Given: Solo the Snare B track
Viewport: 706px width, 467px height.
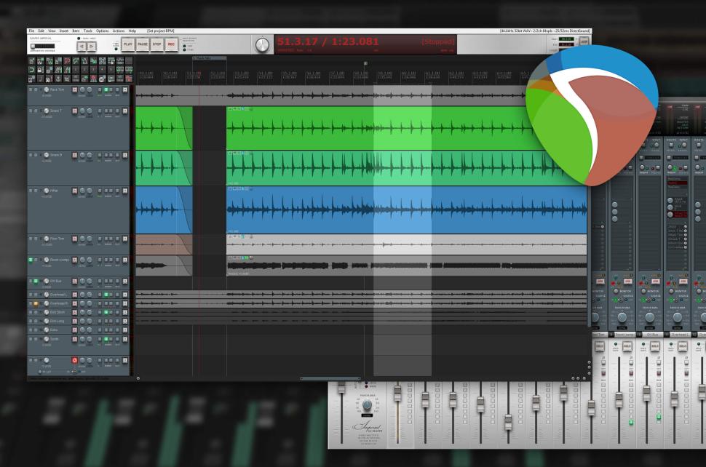Looking at the screenshot, I should pyautogui.click(x=36, y=154).
